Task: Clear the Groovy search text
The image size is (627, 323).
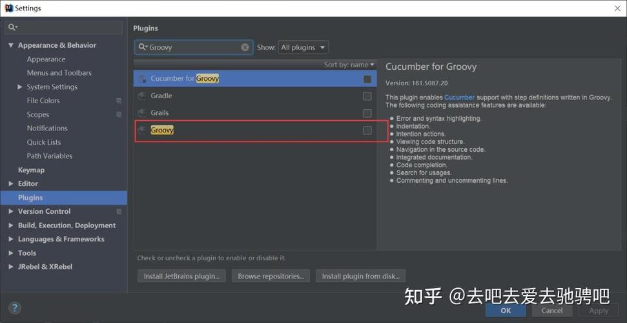Action: coord(245,47)
